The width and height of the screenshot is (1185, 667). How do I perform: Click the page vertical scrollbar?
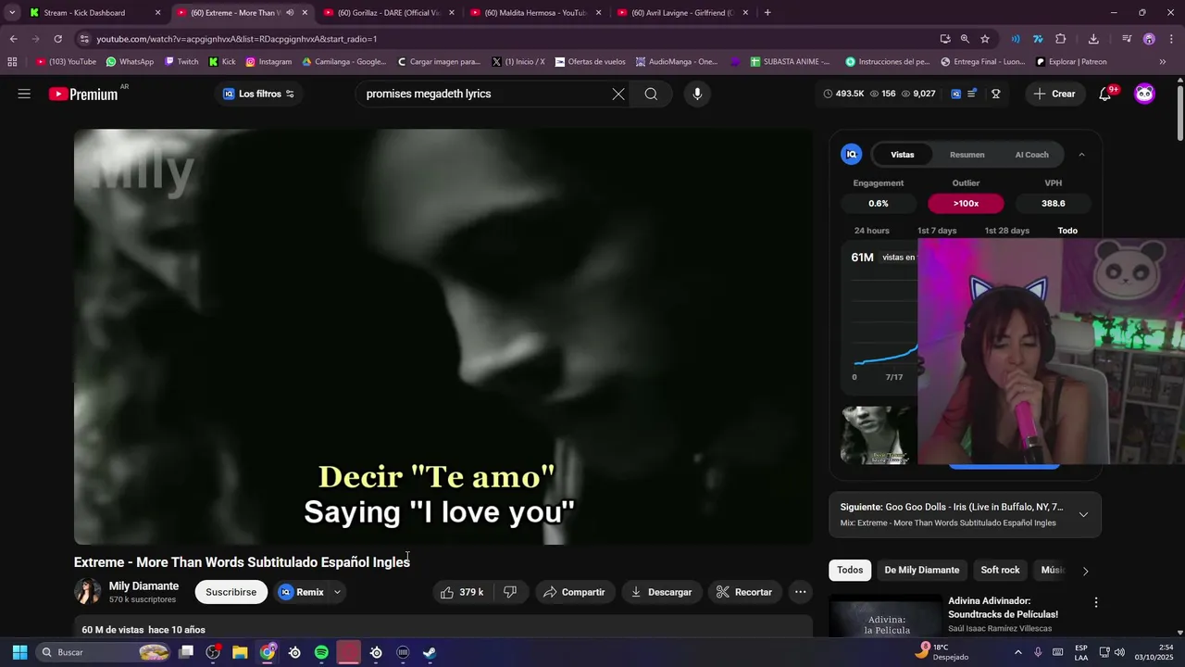pos(1180,111)
